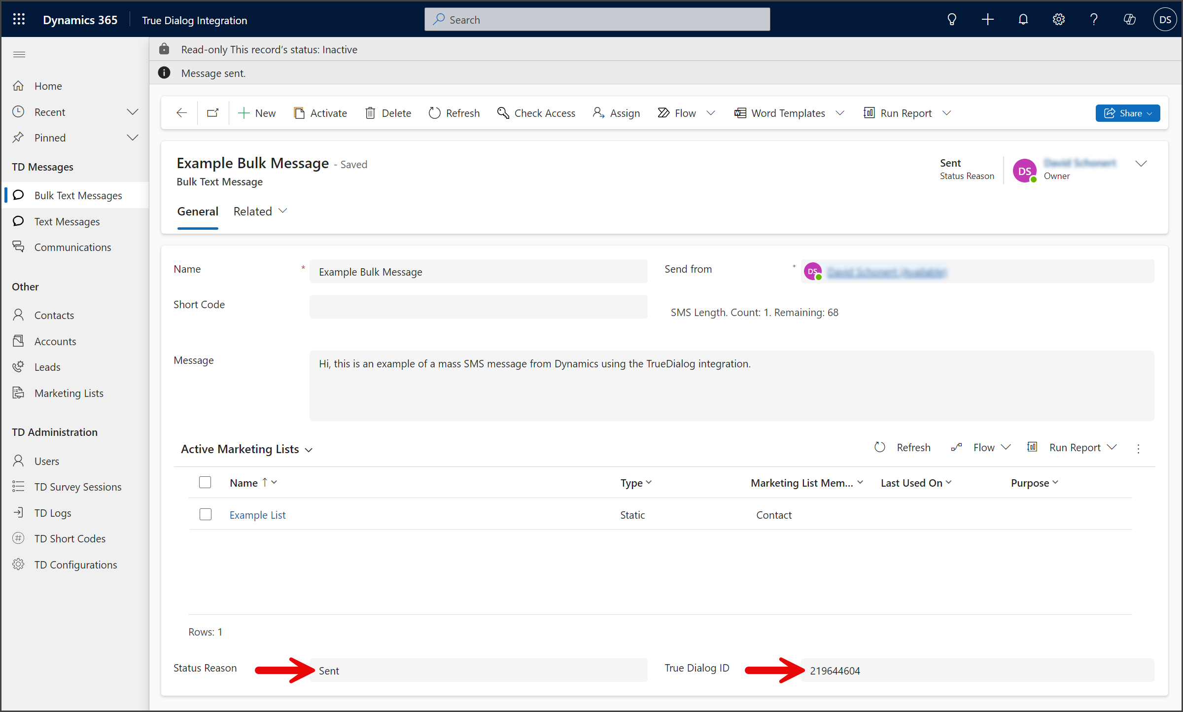Click the plus quick create icon
Screen dimensions: 1183x712
[987, 20]
